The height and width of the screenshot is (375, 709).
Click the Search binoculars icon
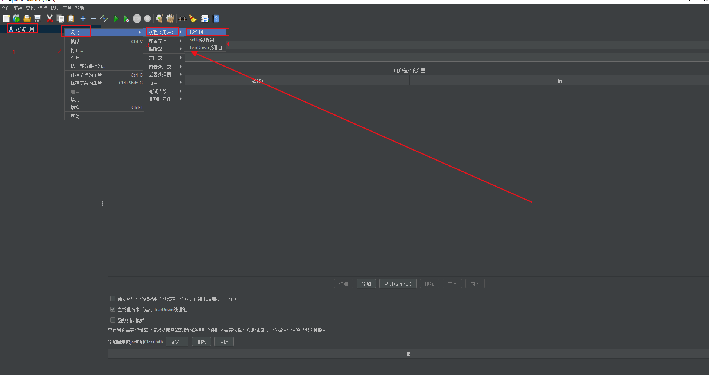click(182, 19)
